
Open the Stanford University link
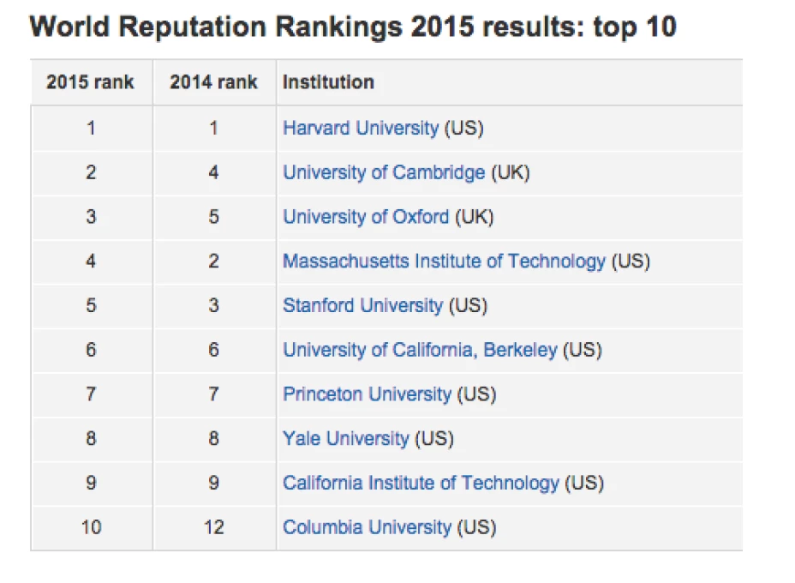click(x=362, y=306)
